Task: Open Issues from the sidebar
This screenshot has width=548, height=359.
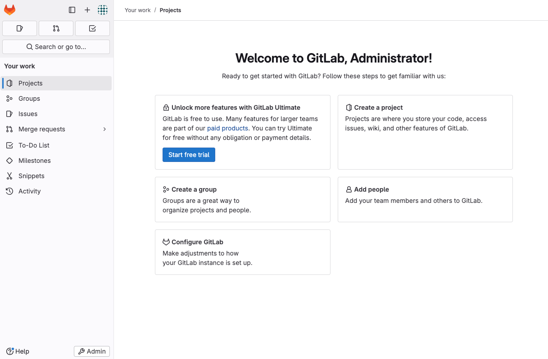Action: click(x=28, y=114)
